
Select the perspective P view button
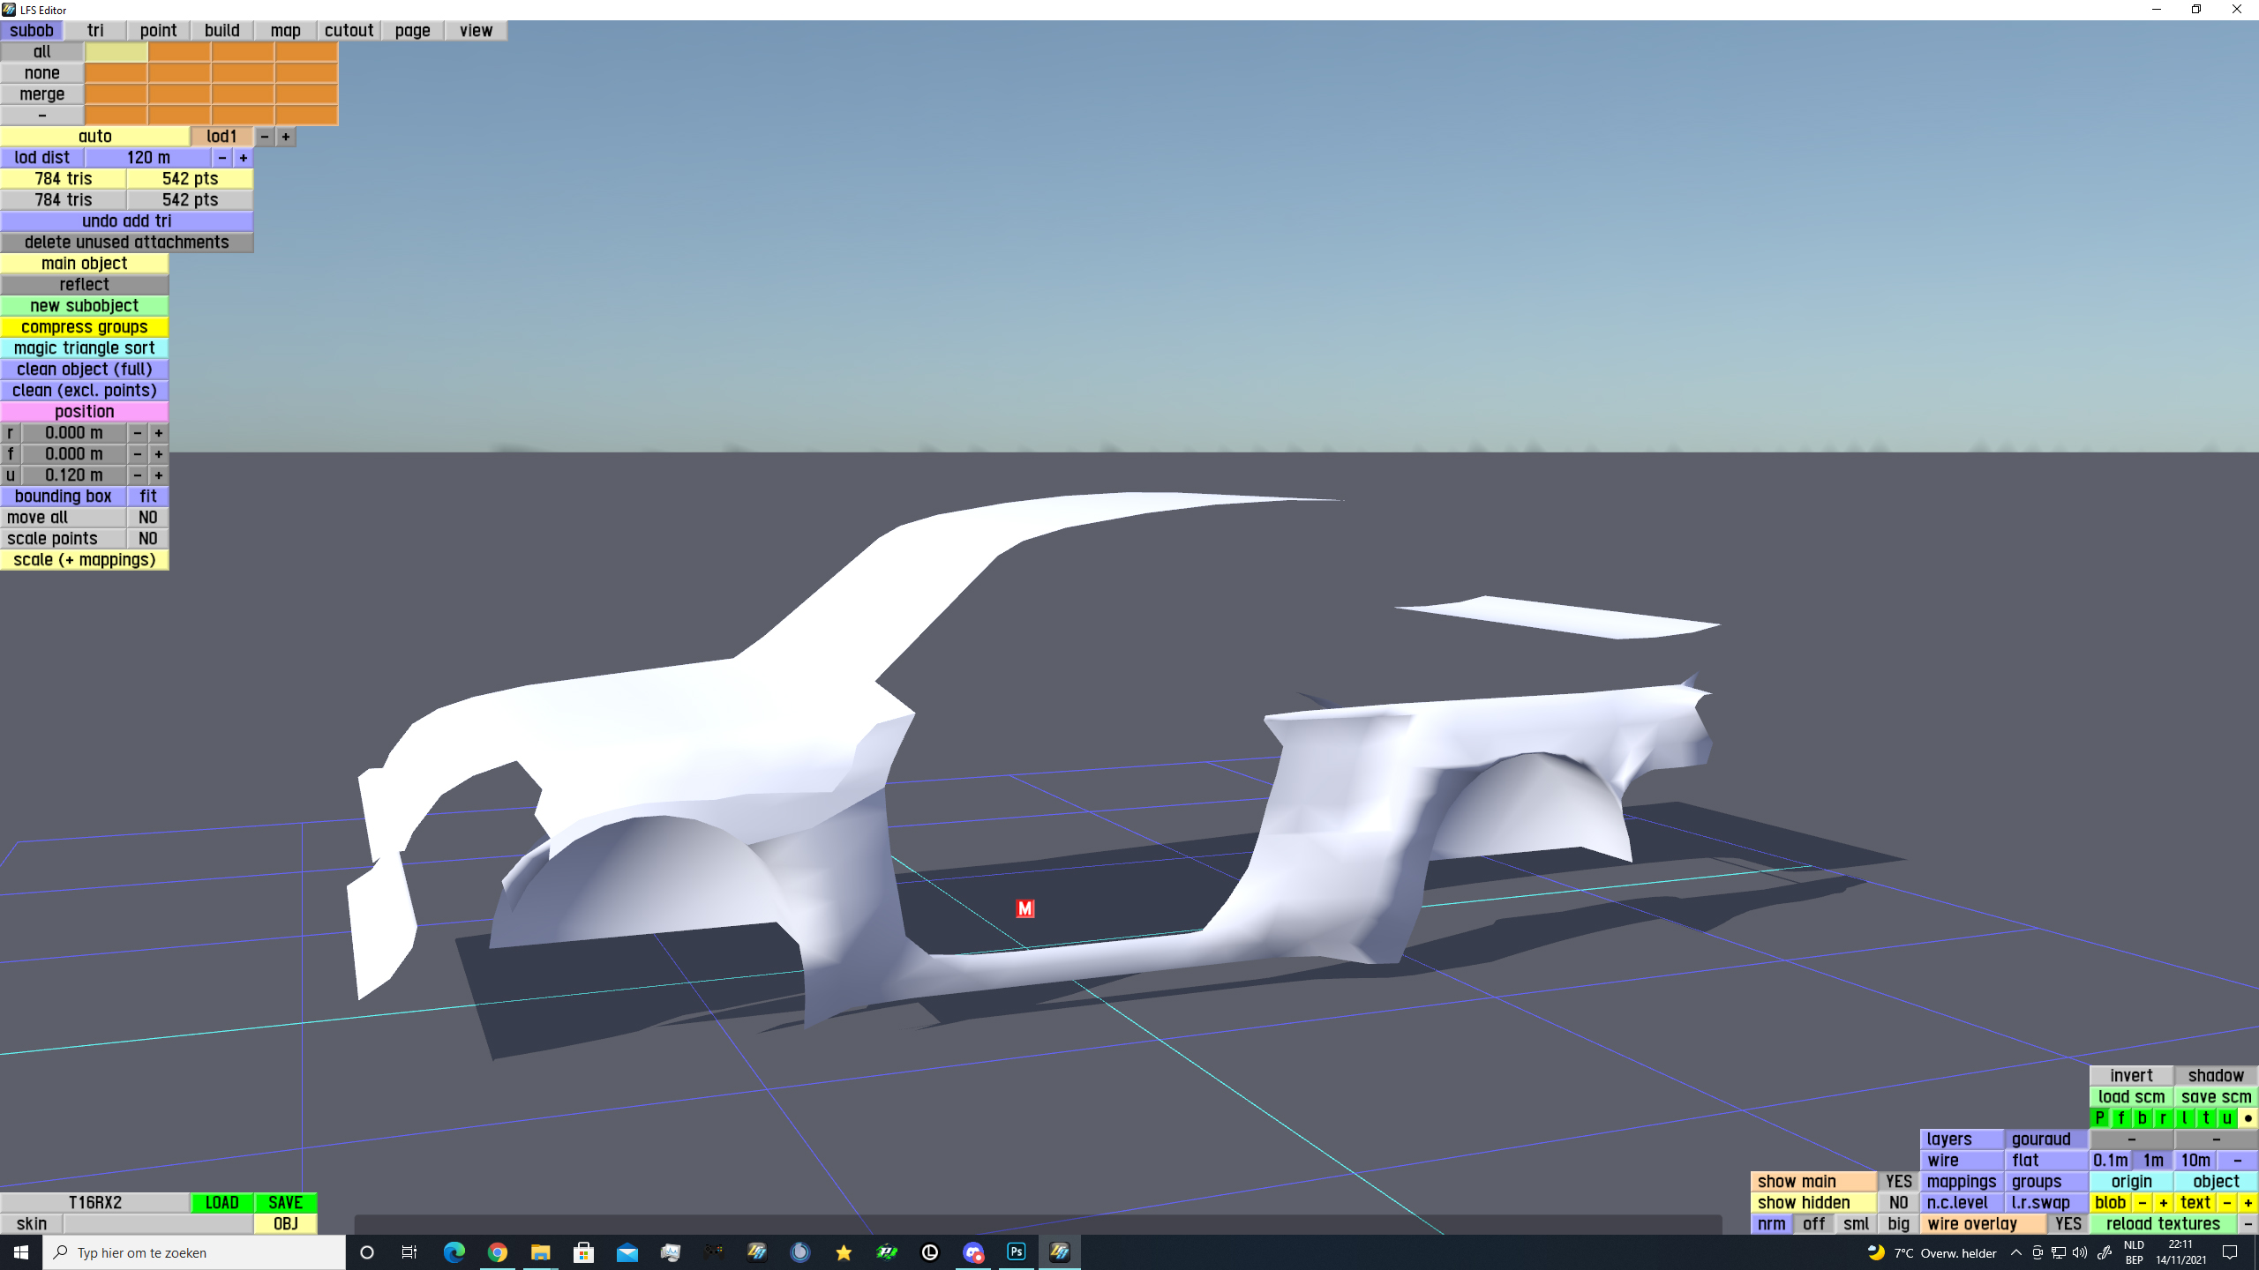2099,1118
